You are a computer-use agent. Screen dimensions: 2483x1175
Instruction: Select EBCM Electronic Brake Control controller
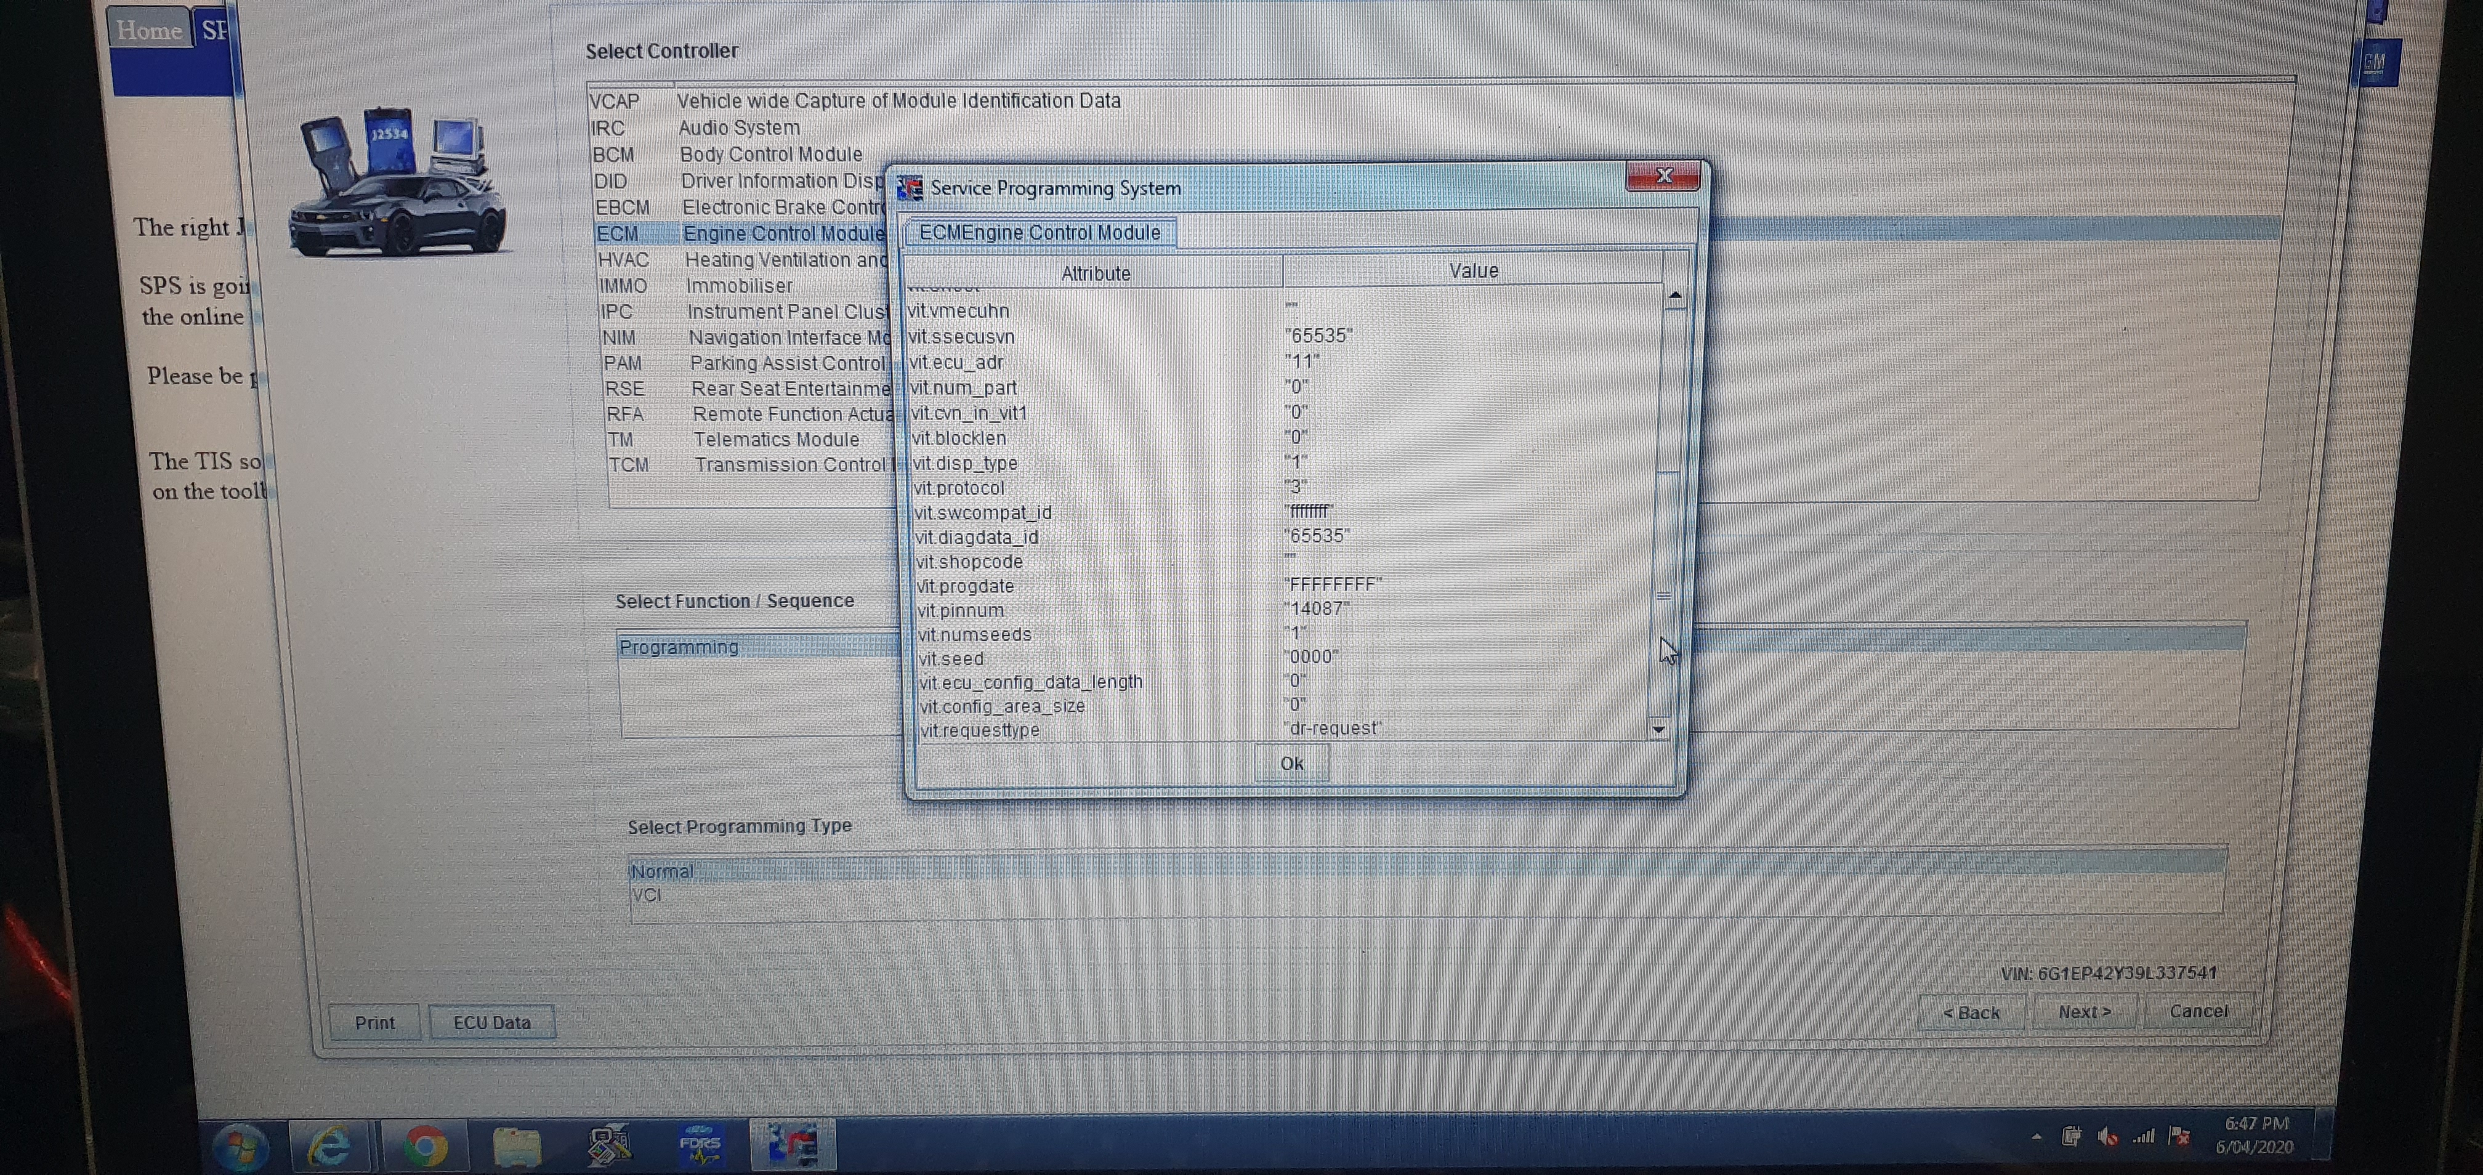[x=740, y=208]
